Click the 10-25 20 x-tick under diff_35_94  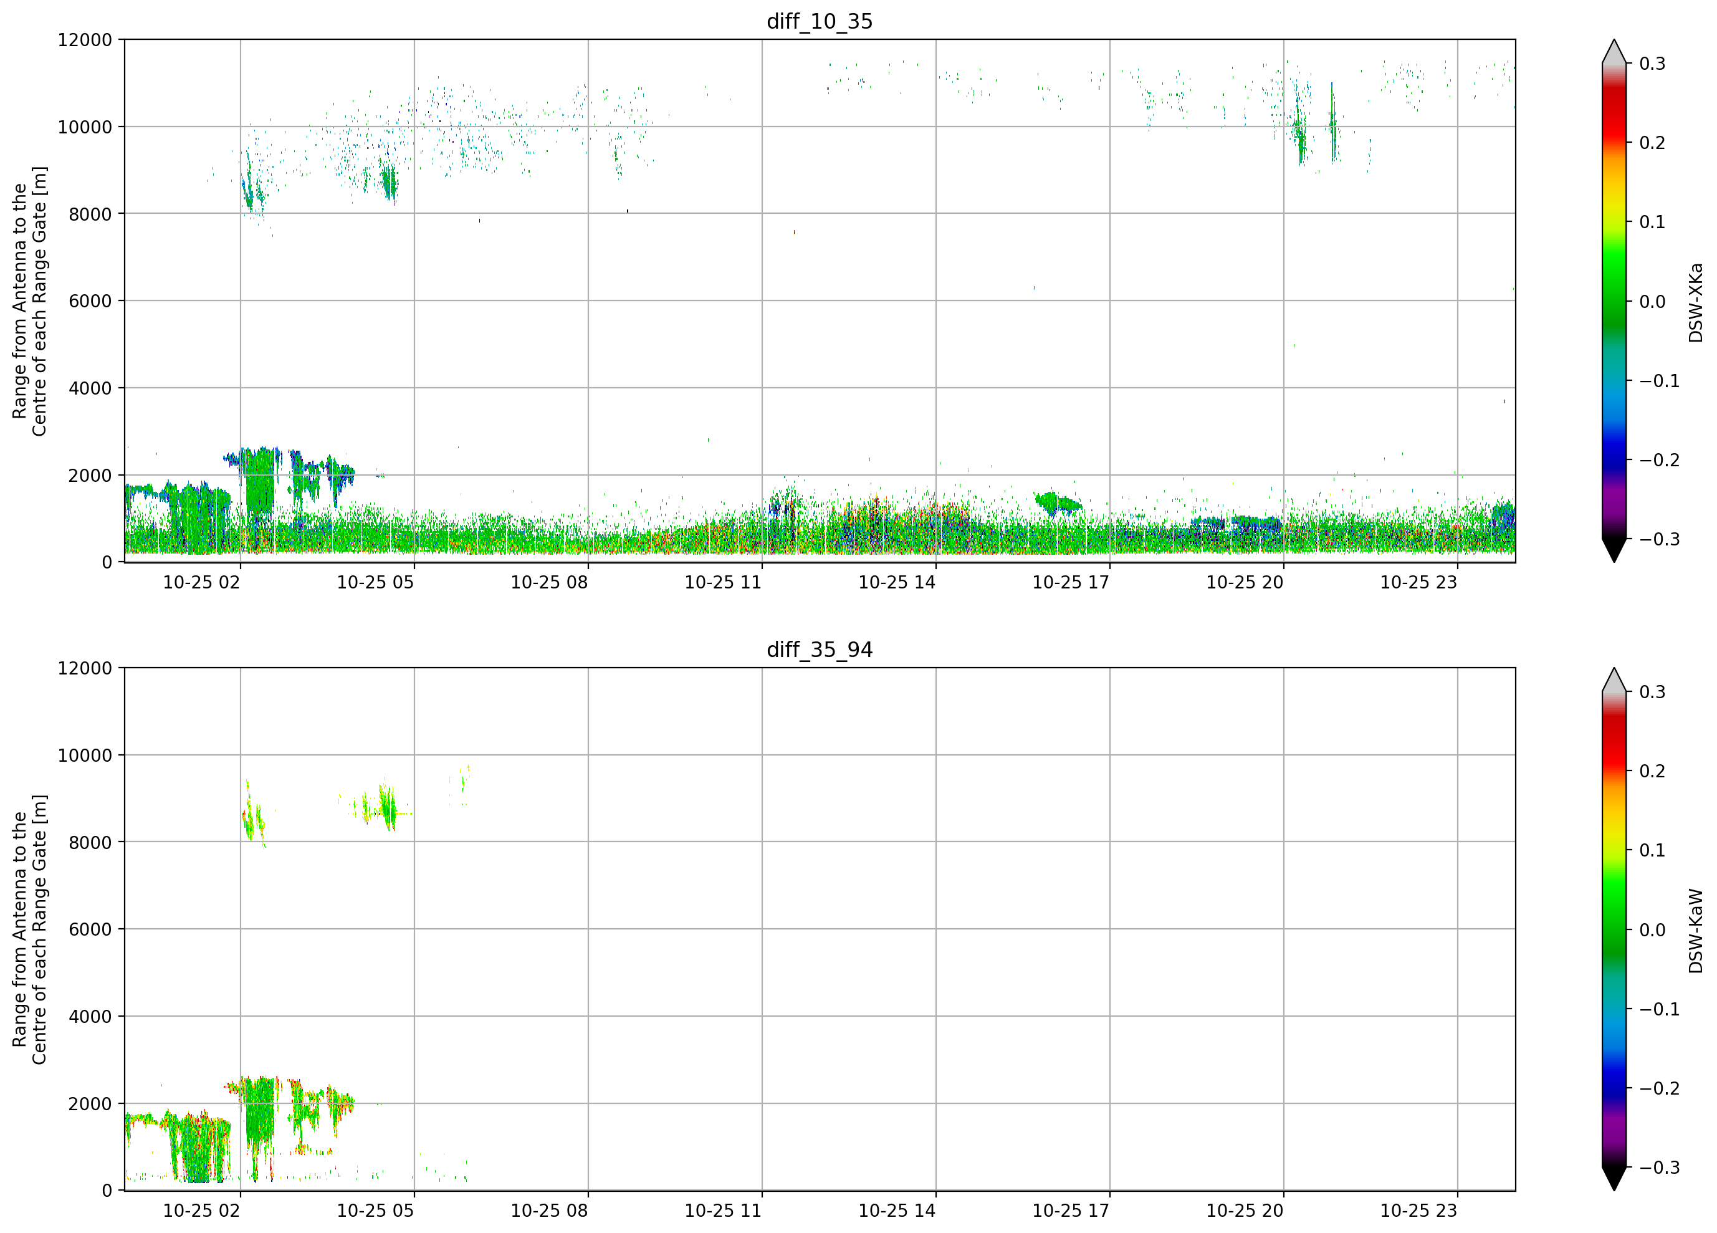[x=1245, y=1211]
